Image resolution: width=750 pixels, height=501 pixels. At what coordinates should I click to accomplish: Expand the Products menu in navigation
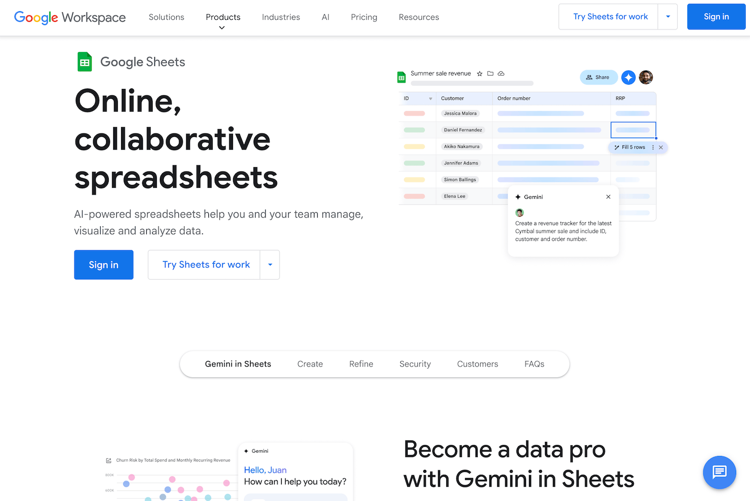click(223, 18)
